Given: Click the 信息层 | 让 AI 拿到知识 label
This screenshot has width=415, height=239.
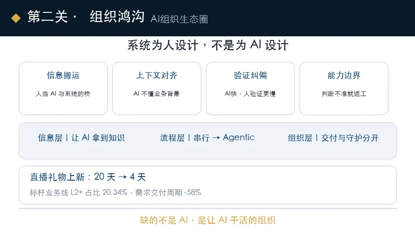Looking at the screenshot, I should [81, 138].
